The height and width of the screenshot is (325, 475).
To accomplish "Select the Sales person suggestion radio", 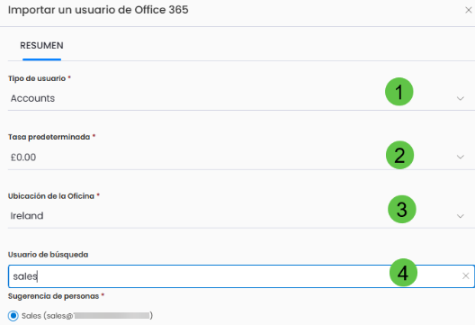I will click(13, 316).
